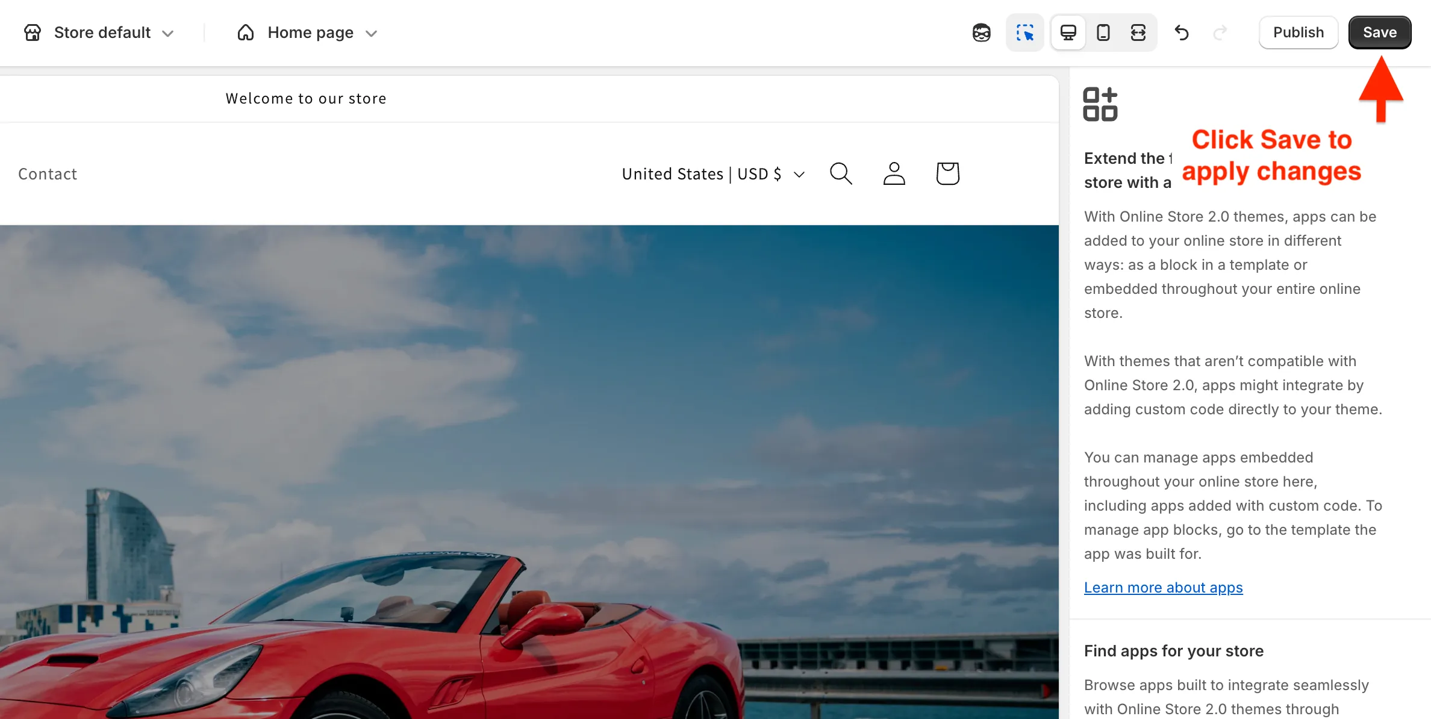
Task: Switch to mobile preview view
Action: point(1103,33)
